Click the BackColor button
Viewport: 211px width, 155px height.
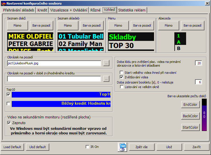click(190, 116)
